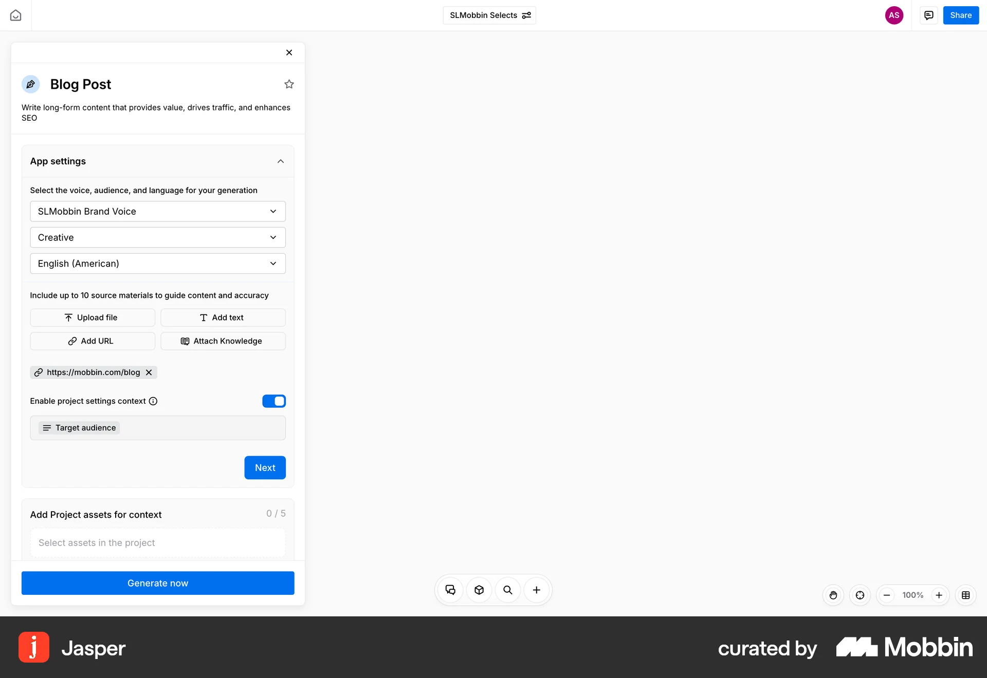The width and height of the screenshot is (987, 678).
Task: Open the English (American) language dropdown
Action: pyautogui.click(x=157, y=263)
